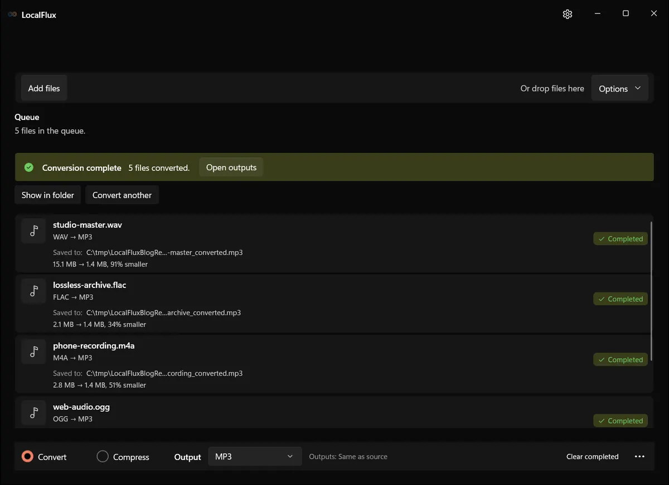669x485 pixels.
Task: Click the '2.8 MB → 1.4 MB, 51% smaller' text
Action: (100, 385)
